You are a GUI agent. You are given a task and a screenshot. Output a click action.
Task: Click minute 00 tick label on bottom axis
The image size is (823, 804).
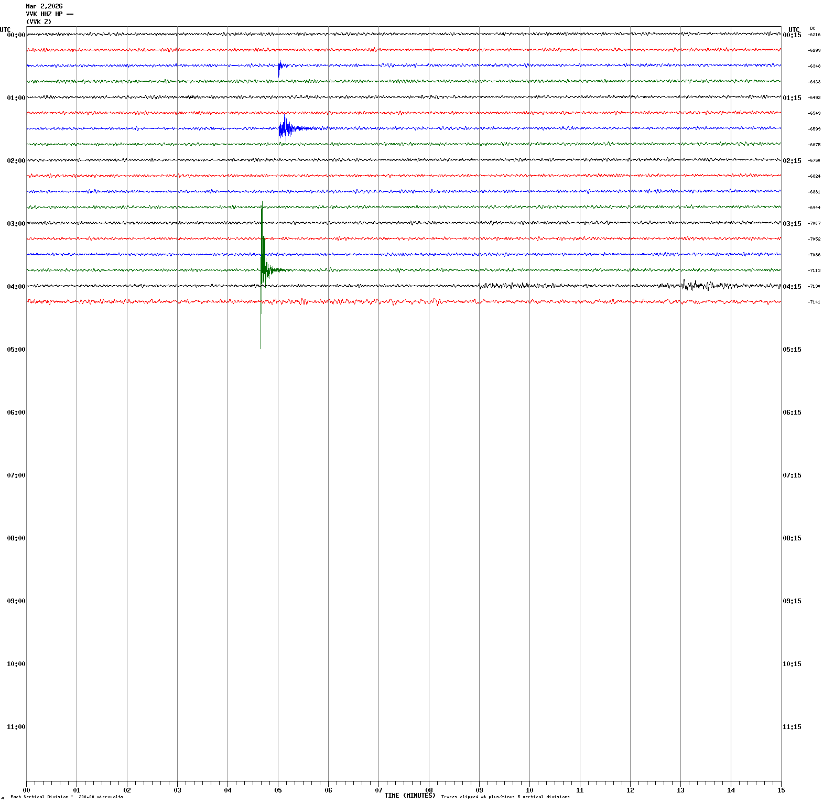click(x=26, y=790)
